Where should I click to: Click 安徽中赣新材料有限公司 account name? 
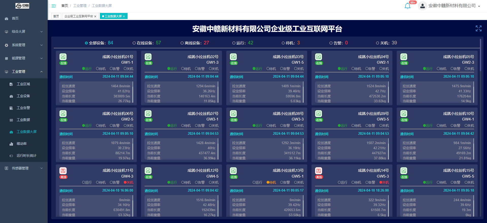click(452, 6)
